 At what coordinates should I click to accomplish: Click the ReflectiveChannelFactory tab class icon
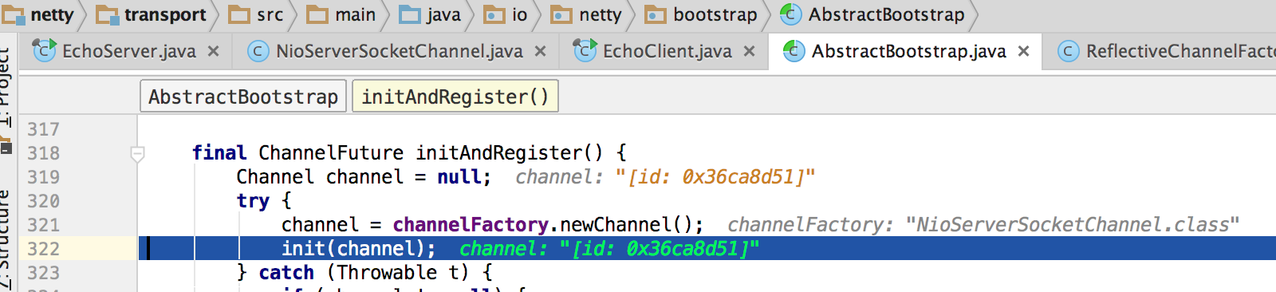coord(1068,51)
